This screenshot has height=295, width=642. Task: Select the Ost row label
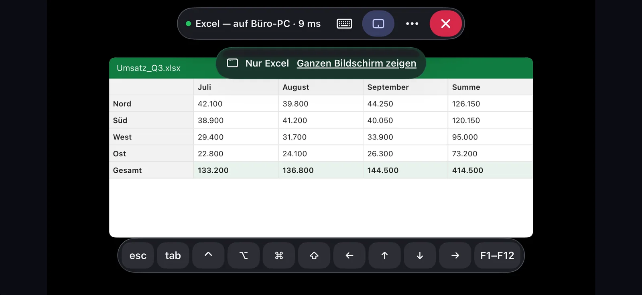click(151, 154)
